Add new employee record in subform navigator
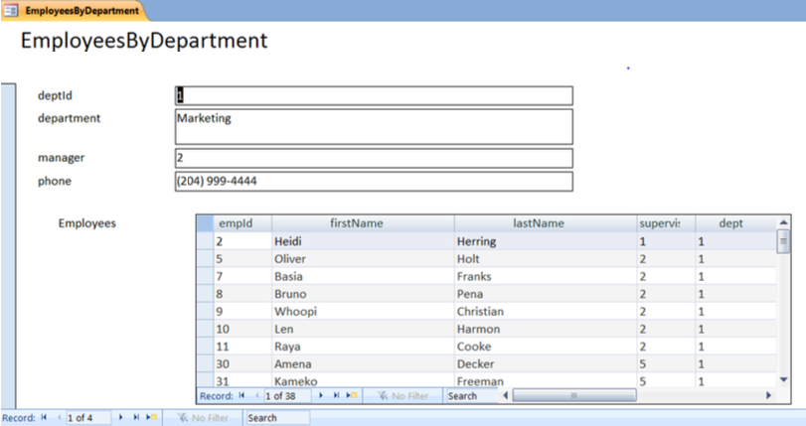 click(x=351, y=395)
